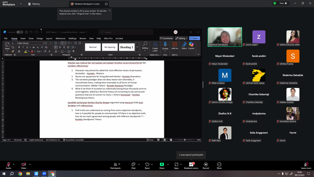314x177 pixels.
Task: Start recording with the Record button
Action: click(x=206, y=166)
